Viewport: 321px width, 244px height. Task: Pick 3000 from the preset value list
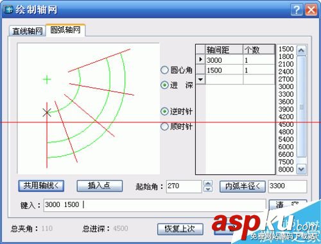click(x=286, y=86)
